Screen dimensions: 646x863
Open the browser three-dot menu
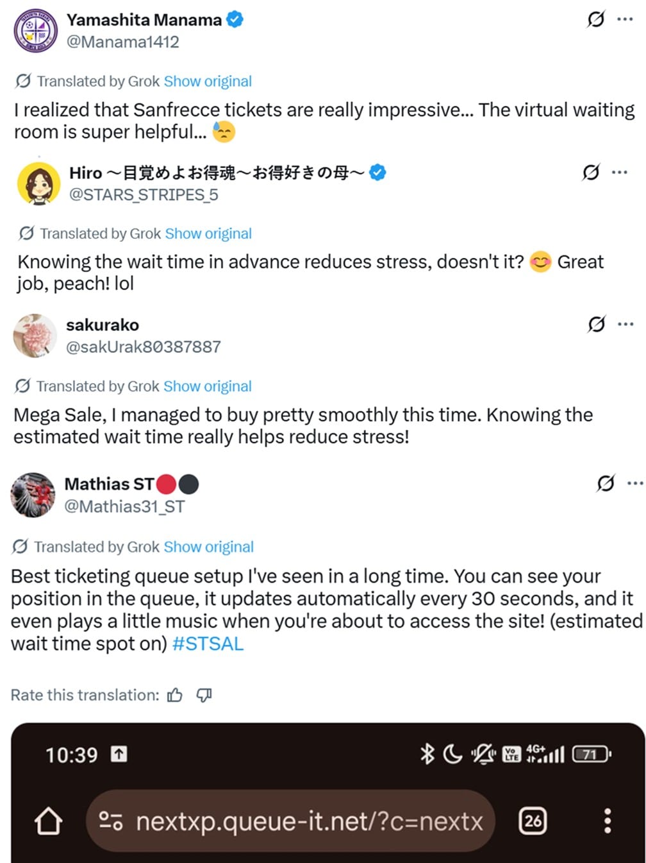click(608, 821)
